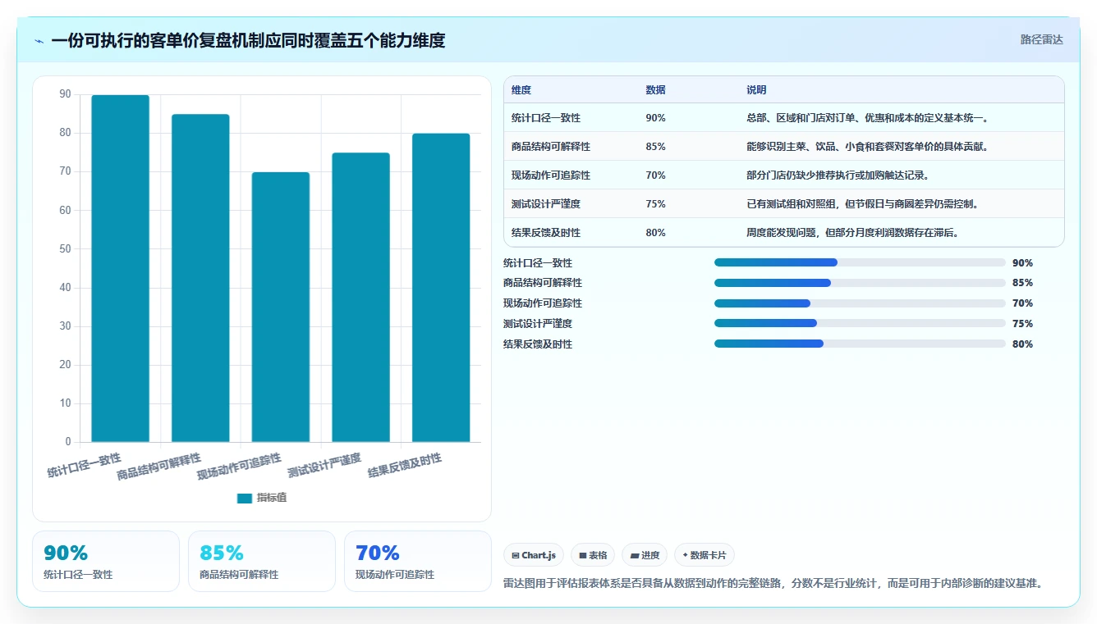Click the 85% 商品结构可解释性 data card
Viewport: 1097px width, 624px height.
(x=262, y=561)
